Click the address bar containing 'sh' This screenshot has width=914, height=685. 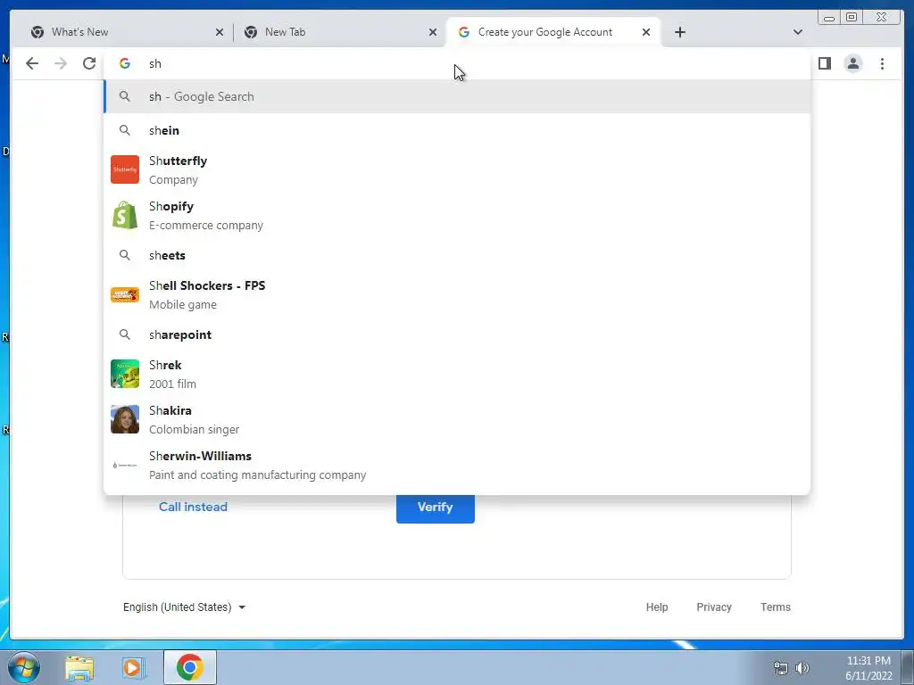pos(457,63)
